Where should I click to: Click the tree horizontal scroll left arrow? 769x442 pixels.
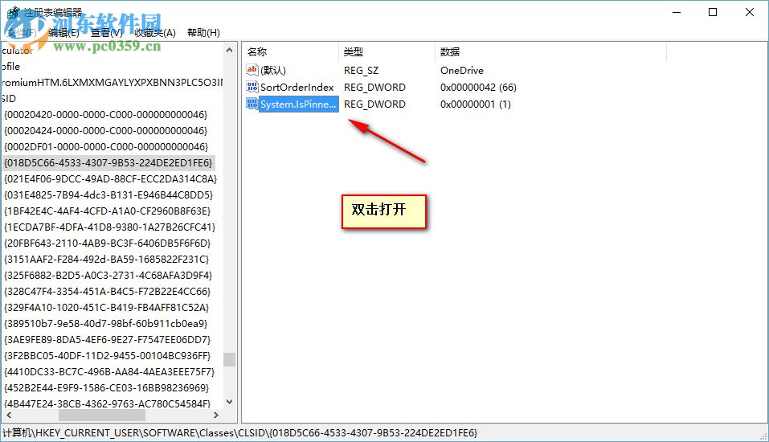point(8,415)
